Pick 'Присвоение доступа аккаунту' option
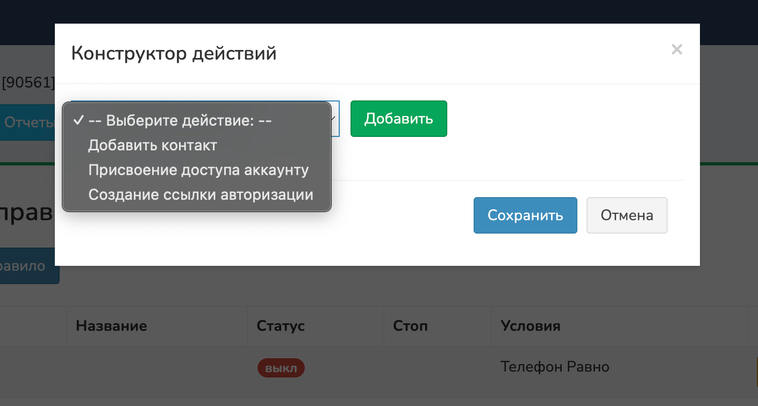The image size is (758, 406). tap(198, 170)
